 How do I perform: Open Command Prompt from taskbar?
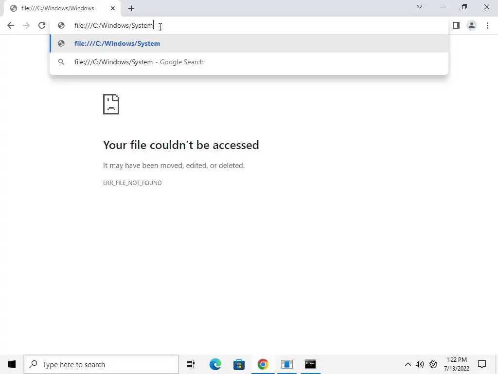[x=311, y=364]
